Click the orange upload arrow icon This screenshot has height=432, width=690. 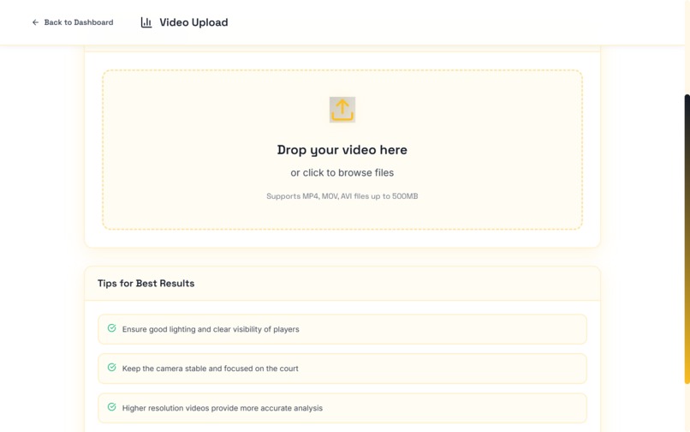pyautogui.click(x=342, y=110)
